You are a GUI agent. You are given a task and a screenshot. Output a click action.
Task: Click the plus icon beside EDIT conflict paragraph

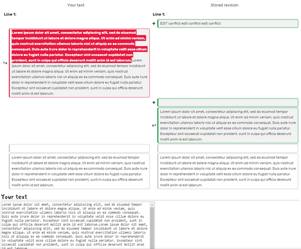coord(154,23)
